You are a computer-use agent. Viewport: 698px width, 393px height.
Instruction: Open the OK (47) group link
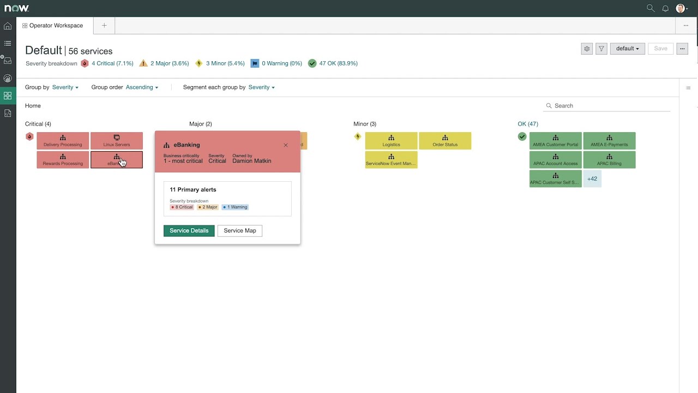[528, 124]
